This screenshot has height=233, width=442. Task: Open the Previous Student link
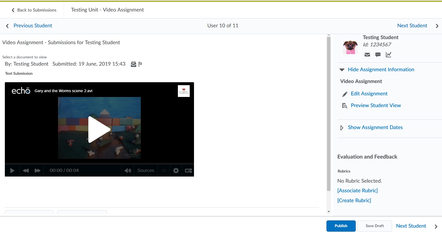pos(33,26)
